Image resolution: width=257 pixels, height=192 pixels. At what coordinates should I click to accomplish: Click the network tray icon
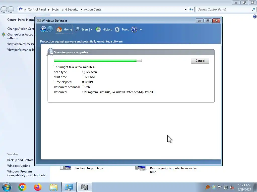click(x=226, y=187)
